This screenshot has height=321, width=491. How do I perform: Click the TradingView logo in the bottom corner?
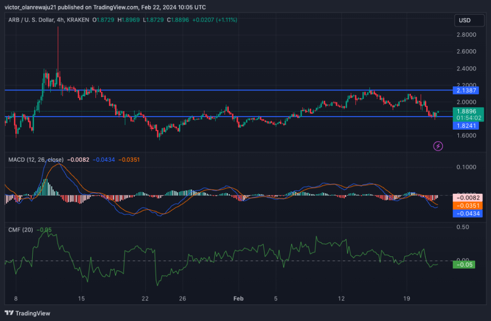(26, 313)
